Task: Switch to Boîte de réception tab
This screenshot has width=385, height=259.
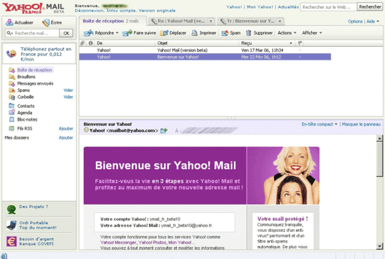Action: [x=113, y=21]
